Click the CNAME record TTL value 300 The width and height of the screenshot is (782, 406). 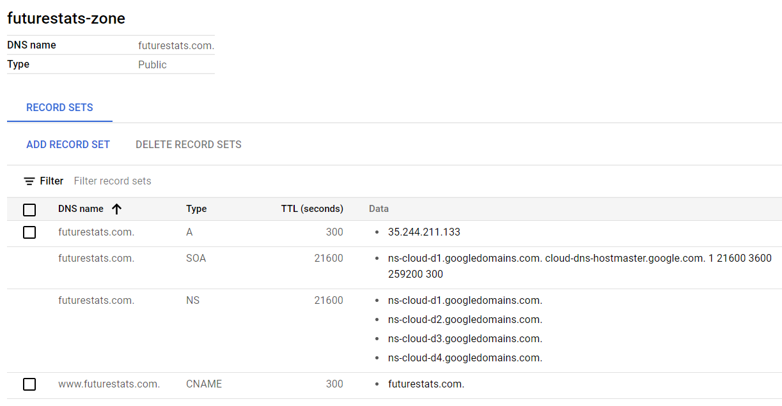pyautogui.click(x=334, y=384)
